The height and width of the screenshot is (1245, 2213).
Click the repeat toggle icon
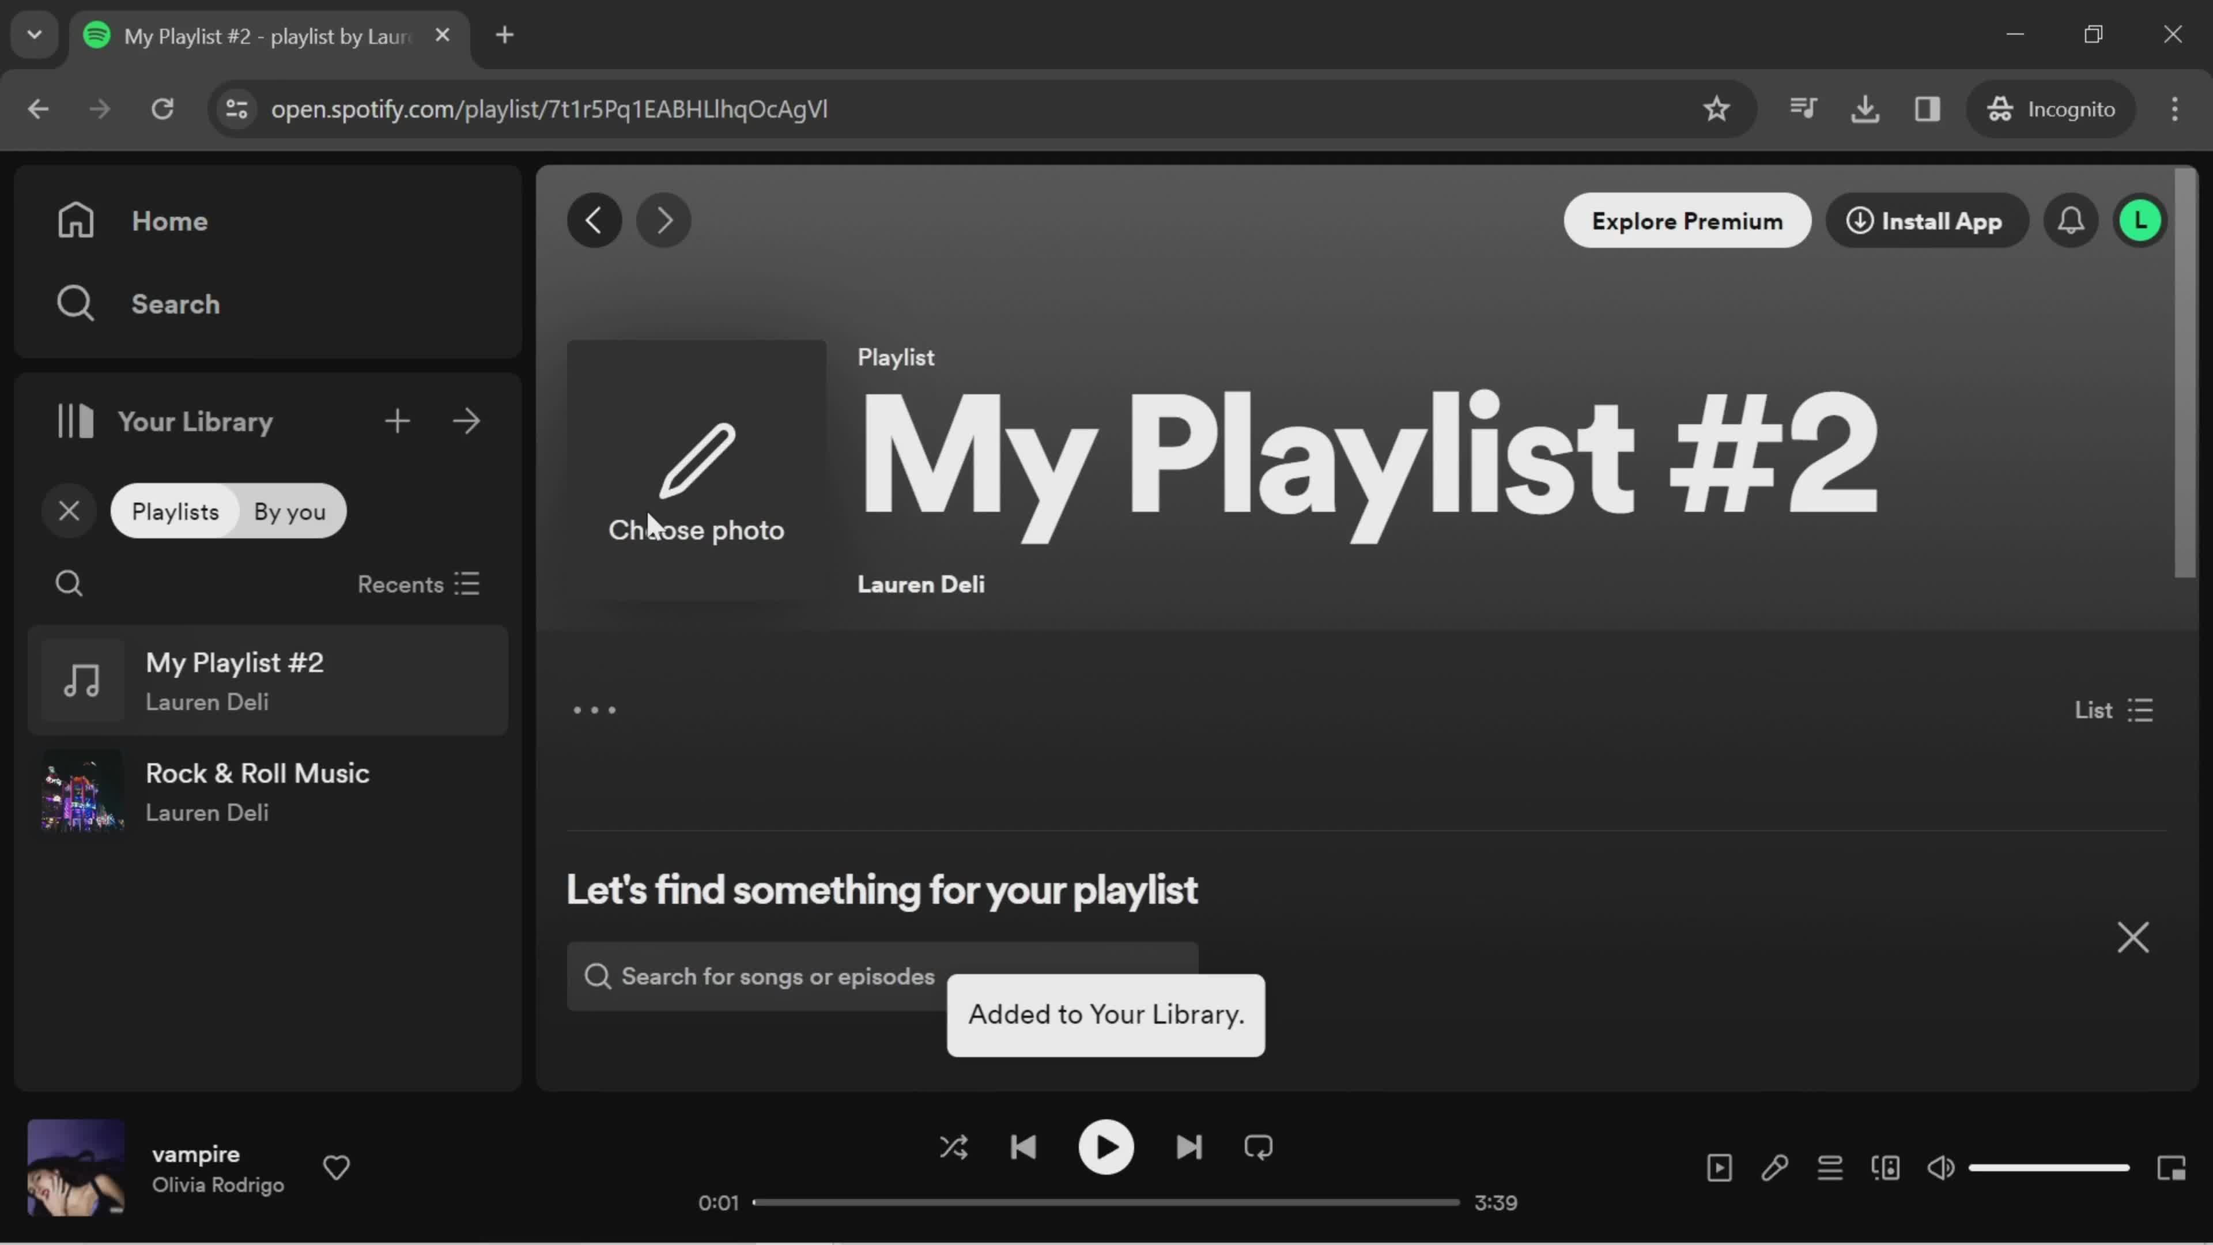tap(1259, 1148)
